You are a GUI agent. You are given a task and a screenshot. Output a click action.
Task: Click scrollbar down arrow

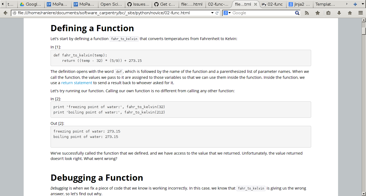364,194
